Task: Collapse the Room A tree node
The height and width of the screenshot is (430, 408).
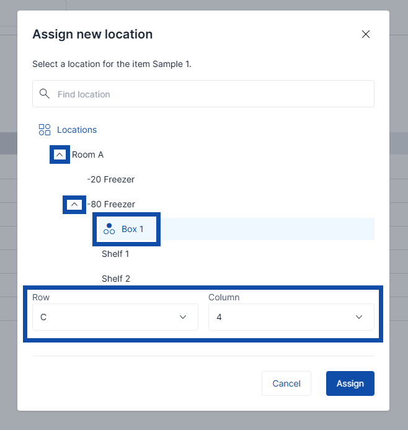Action: click(x=60, y=155)
